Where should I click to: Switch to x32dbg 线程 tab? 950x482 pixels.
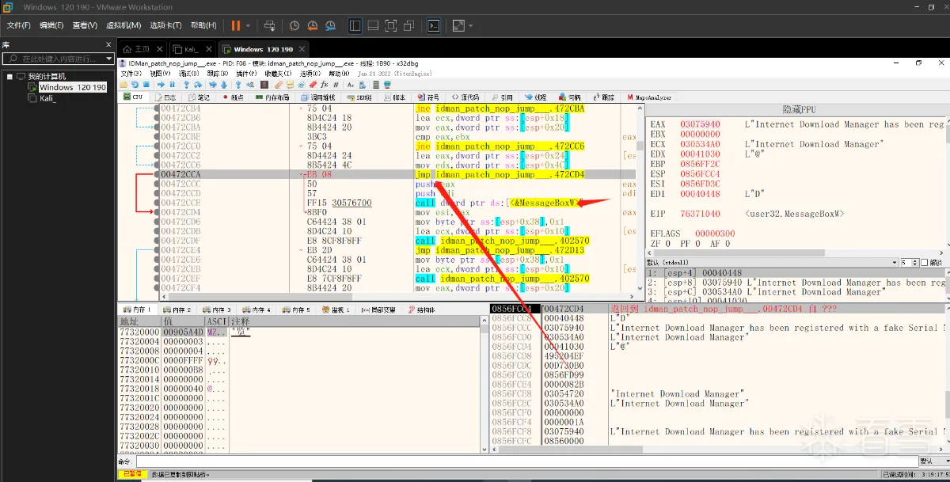click(536, 97)
